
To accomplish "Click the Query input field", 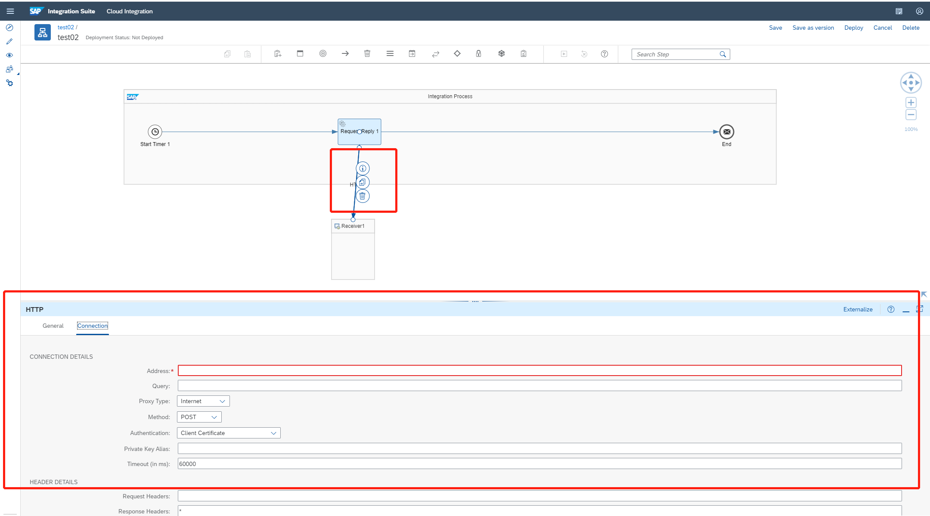I will tap(540, 385).
